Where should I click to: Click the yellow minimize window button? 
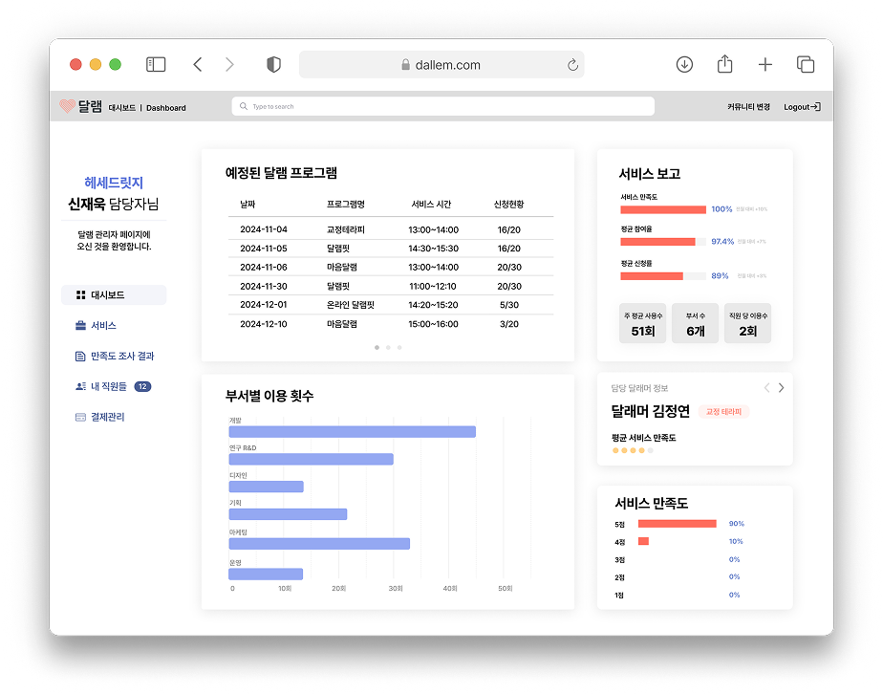click(96, 65)
